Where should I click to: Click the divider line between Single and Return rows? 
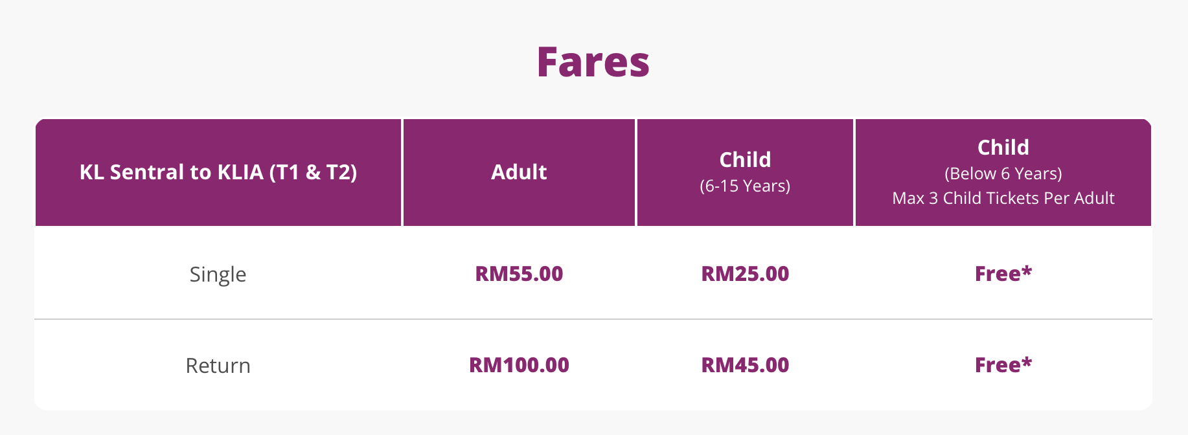[593, 319]
